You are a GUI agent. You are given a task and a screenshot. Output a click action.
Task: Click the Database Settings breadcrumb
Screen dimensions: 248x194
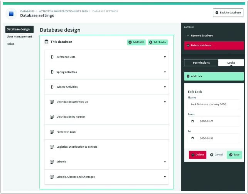105,12
